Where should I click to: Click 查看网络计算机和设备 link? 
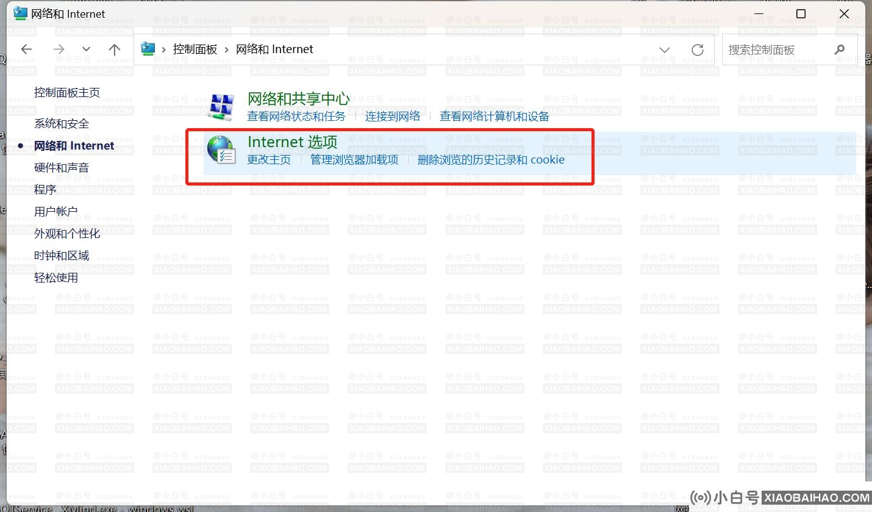tap(495, 116)
